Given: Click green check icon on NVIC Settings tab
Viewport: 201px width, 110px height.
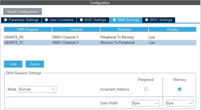Looking at the screenshot, I should [81, 20].
